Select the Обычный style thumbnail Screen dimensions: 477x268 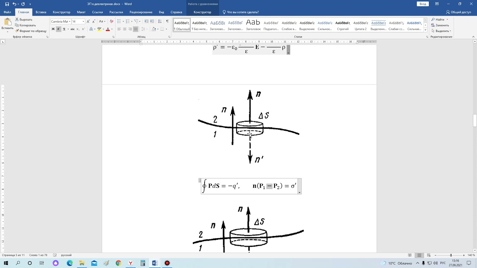point(182,25)
